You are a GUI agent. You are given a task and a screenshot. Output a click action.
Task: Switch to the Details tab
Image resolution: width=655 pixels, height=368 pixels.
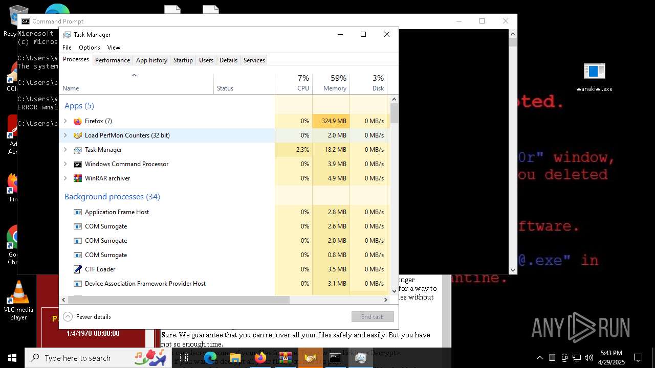[x=228, y=60]
